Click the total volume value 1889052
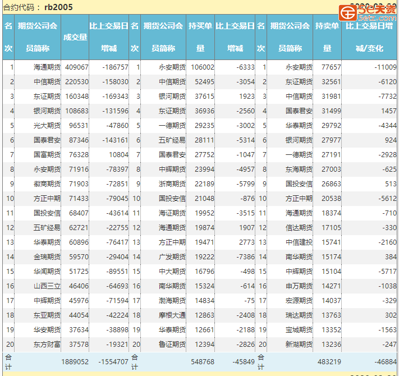Viewport: 399px width, 376px height. pos(75,362)
